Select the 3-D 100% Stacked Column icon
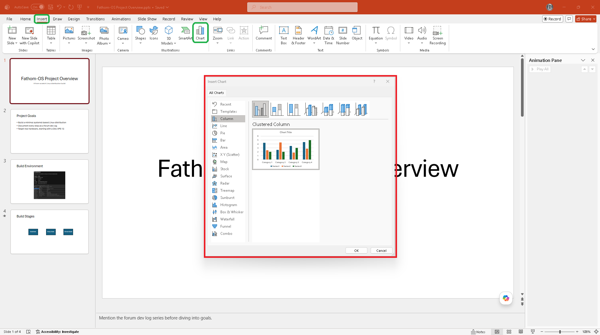The height and width of the screenshot is (335, 600). pos(344,109)
